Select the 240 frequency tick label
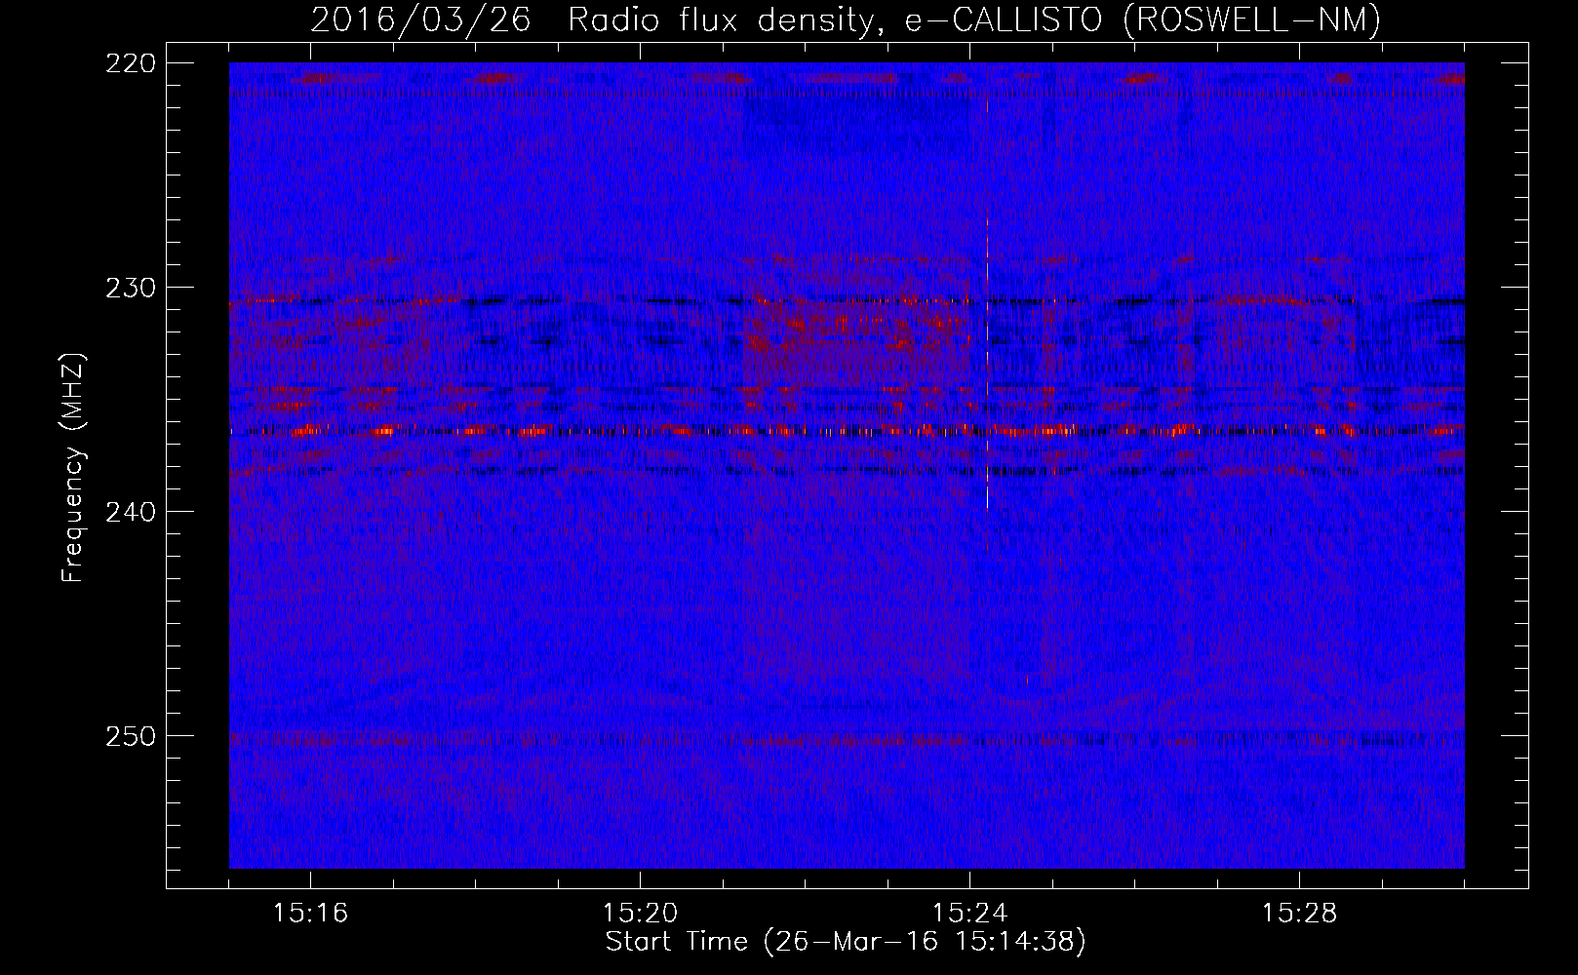 (130, 512)
